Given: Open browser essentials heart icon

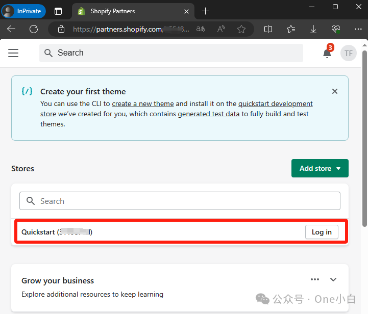Looking at the screenshot, I should pyautogui.click(x=336, y=29).
